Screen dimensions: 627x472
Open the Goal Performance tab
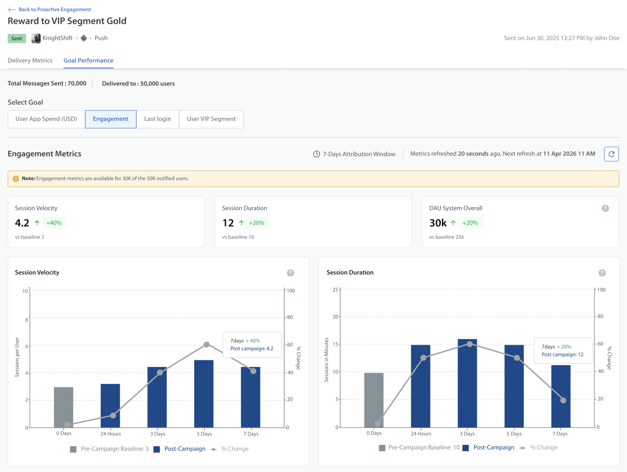pyautogui.click(x=88, y=60)
